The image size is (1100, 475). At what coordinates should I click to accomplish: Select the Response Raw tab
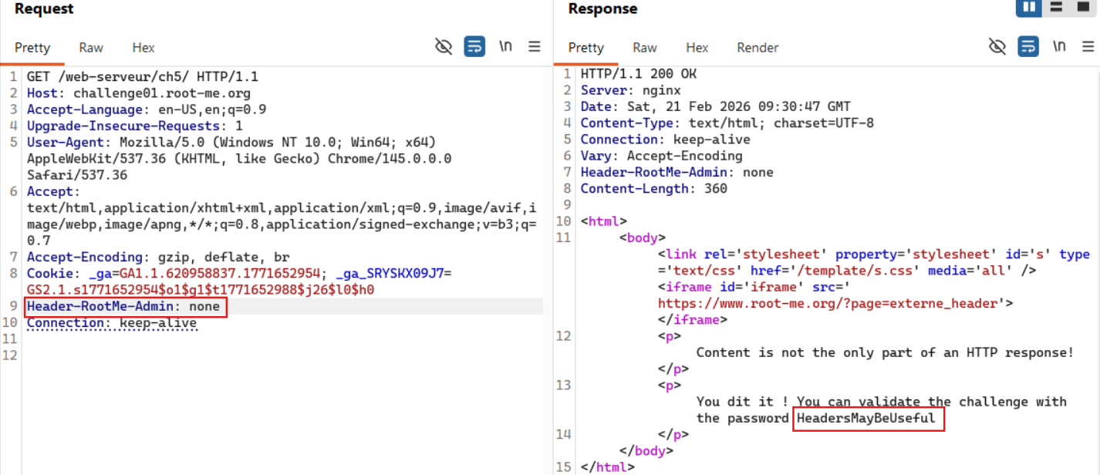pyautogui.click(x=645, y=48)
